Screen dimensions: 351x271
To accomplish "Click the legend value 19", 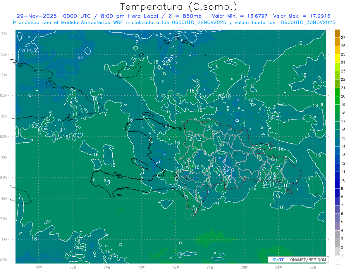I will pyautogui.click(x=343, y=105).
